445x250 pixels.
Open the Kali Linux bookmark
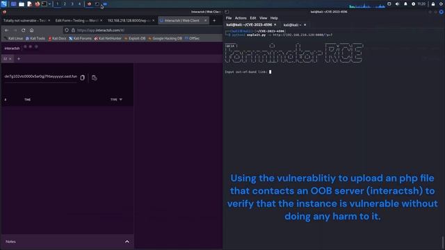tap(13, 38)
